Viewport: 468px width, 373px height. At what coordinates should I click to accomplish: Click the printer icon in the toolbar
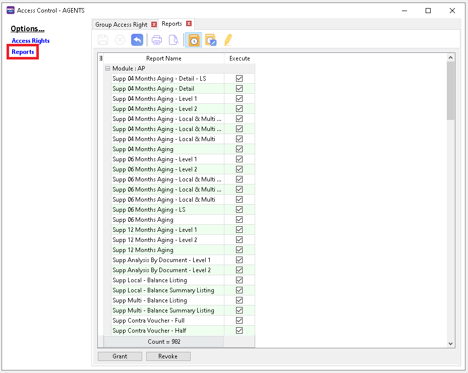tap(157, 40)
